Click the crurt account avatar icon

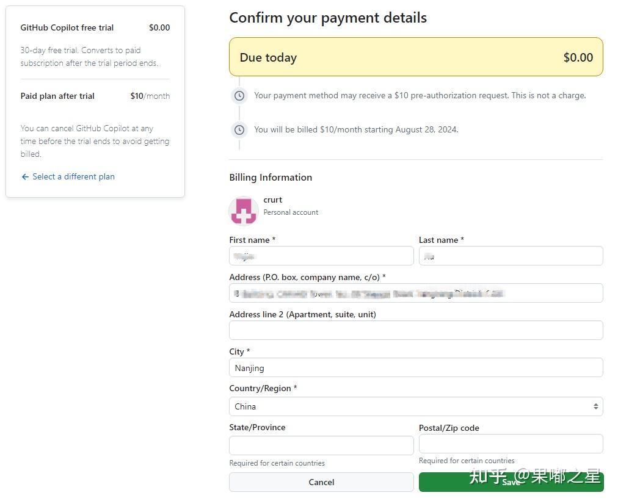point(243,211)
